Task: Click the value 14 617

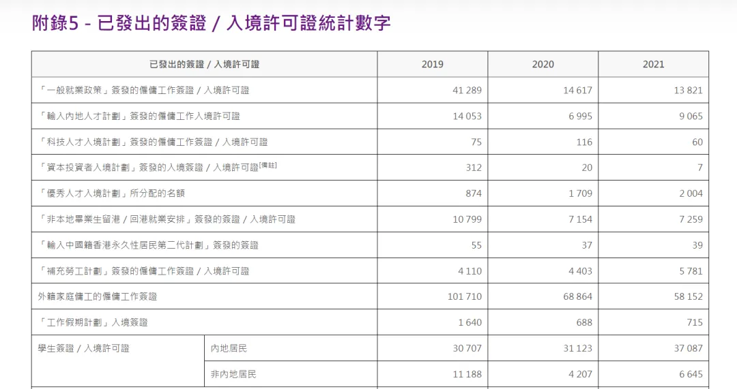Action: coord(578,90)
